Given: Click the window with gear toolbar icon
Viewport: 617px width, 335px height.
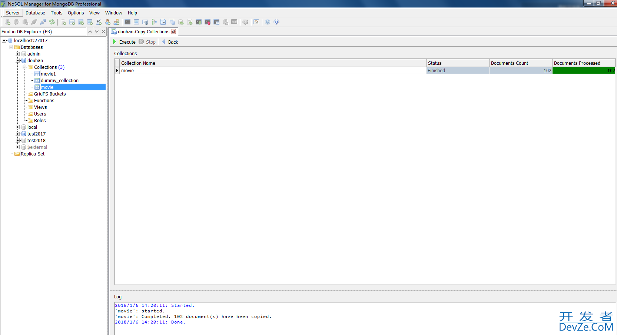Looking at the screenshot, I should [145, 22].
